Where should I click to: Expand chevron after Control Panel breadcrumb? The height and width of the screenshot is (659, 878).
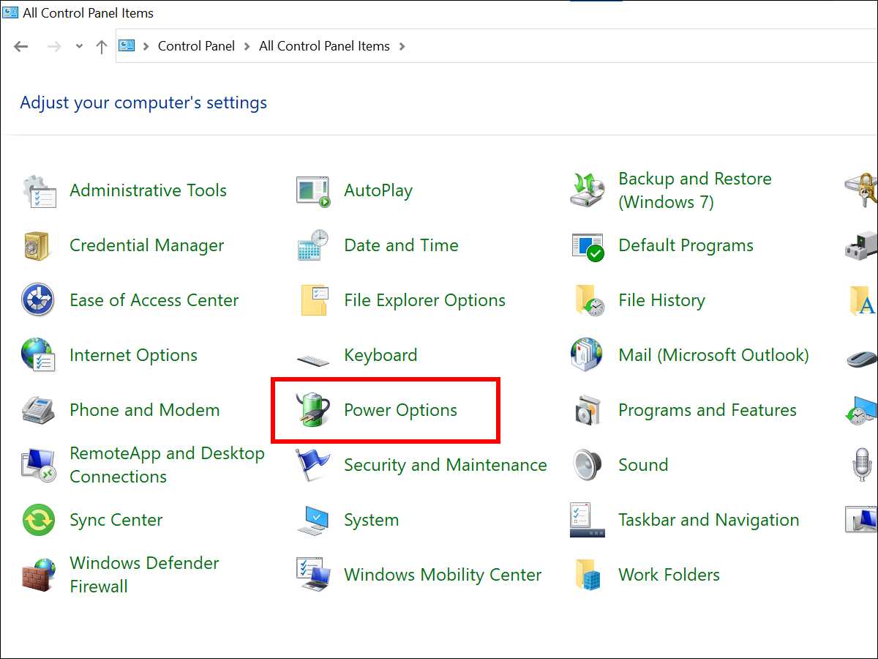[247, 46]
